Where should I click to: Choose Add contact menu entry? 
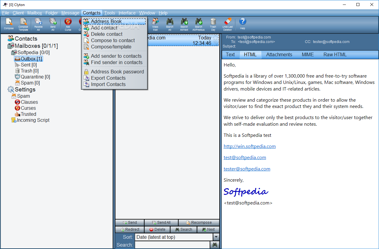pyautogui.click(x=114, y=28)
